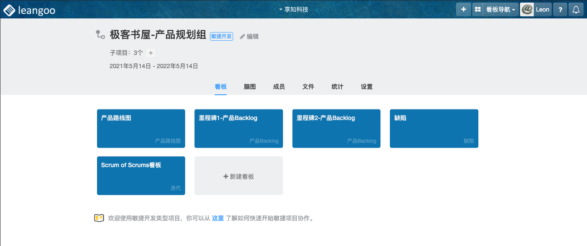Add a sub-project with plus icon
Image resolution: width=587 pixels, height=246 pixels.
point(151,53)
